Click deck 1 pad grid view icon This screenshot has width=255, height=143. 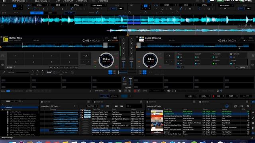coord(2,56)
